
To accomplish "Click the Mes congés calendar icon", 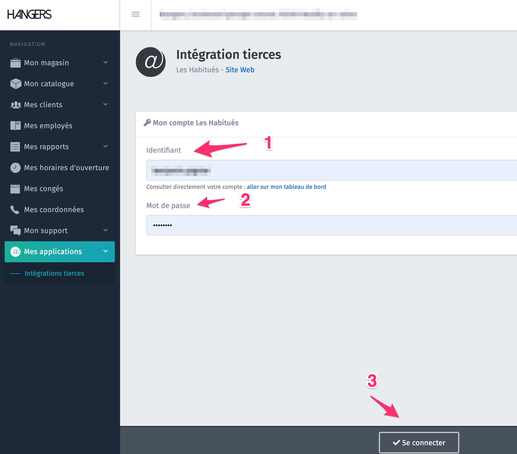I will point(15,189).
